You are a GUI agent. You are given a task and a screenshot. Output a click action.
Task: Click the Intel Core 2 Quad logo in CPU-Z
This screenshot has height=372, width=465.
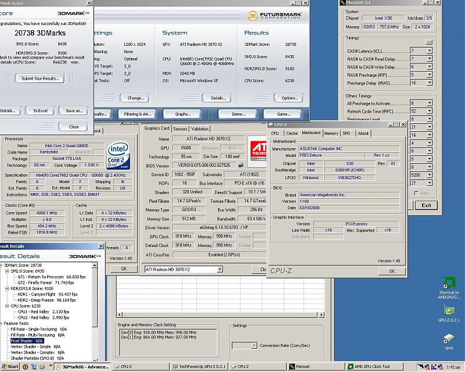[x=118, y=155]
